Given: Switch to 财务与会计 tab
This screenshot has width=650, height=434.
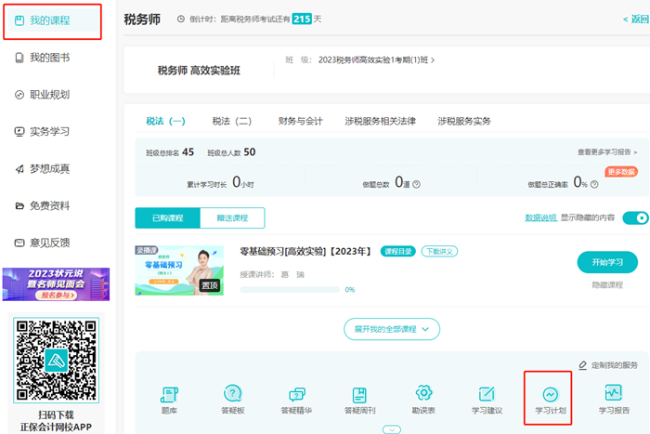Looking at the screenshot, I should coord(301,121).
